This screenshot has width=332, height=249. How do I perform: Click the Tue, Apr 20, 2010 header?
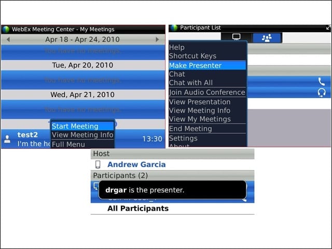pyautogui.click(x=83, y=65)
